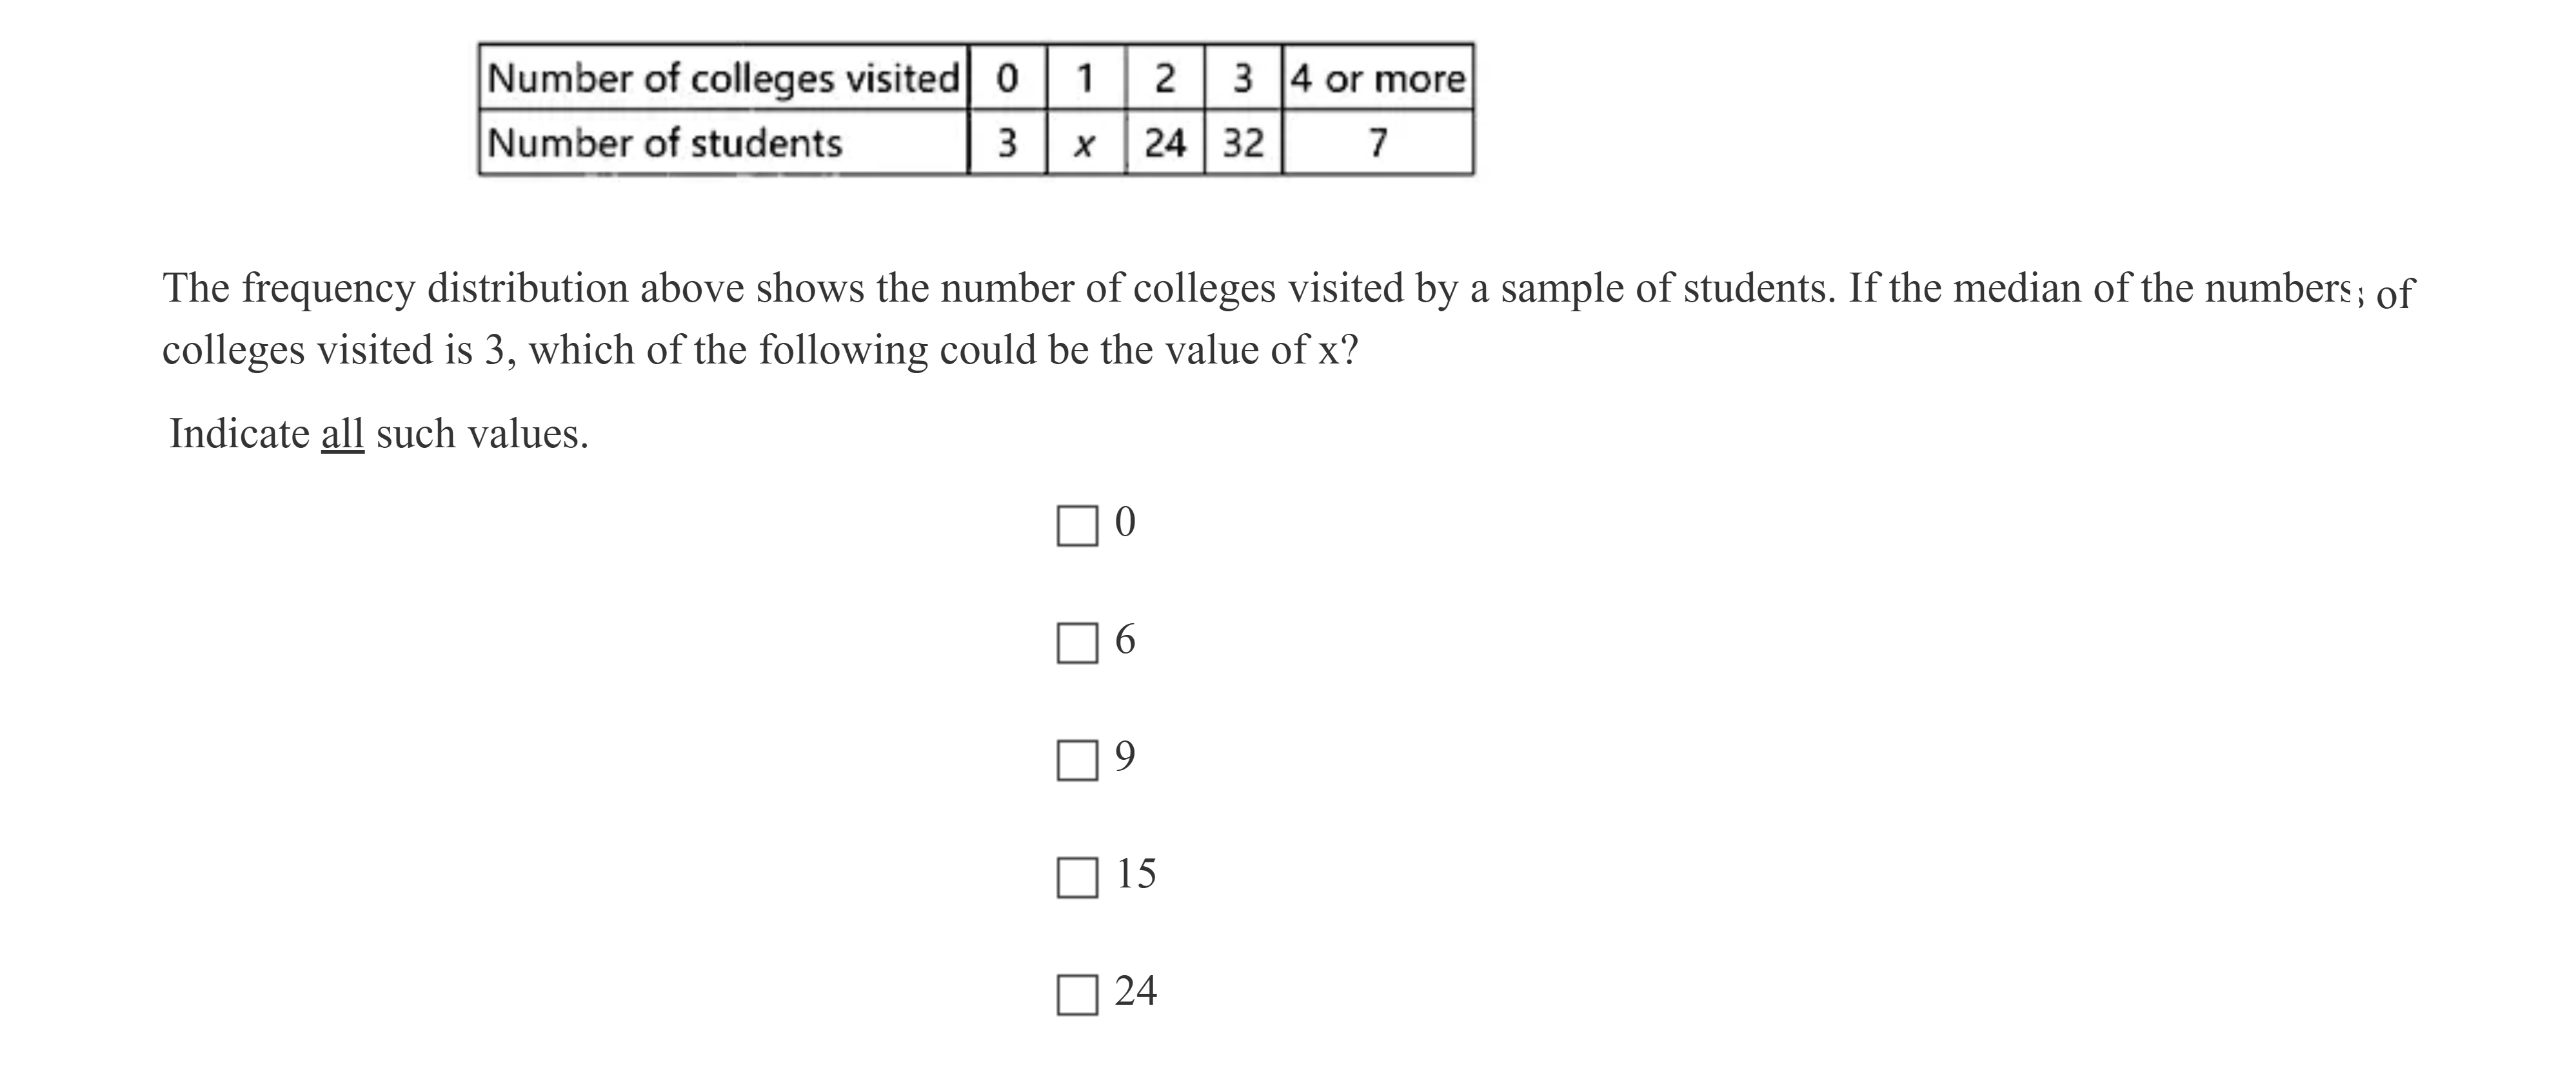Click the "Number of students" row header
This screenshot has width=2576, height=1075.
click(x=665, y=144)
